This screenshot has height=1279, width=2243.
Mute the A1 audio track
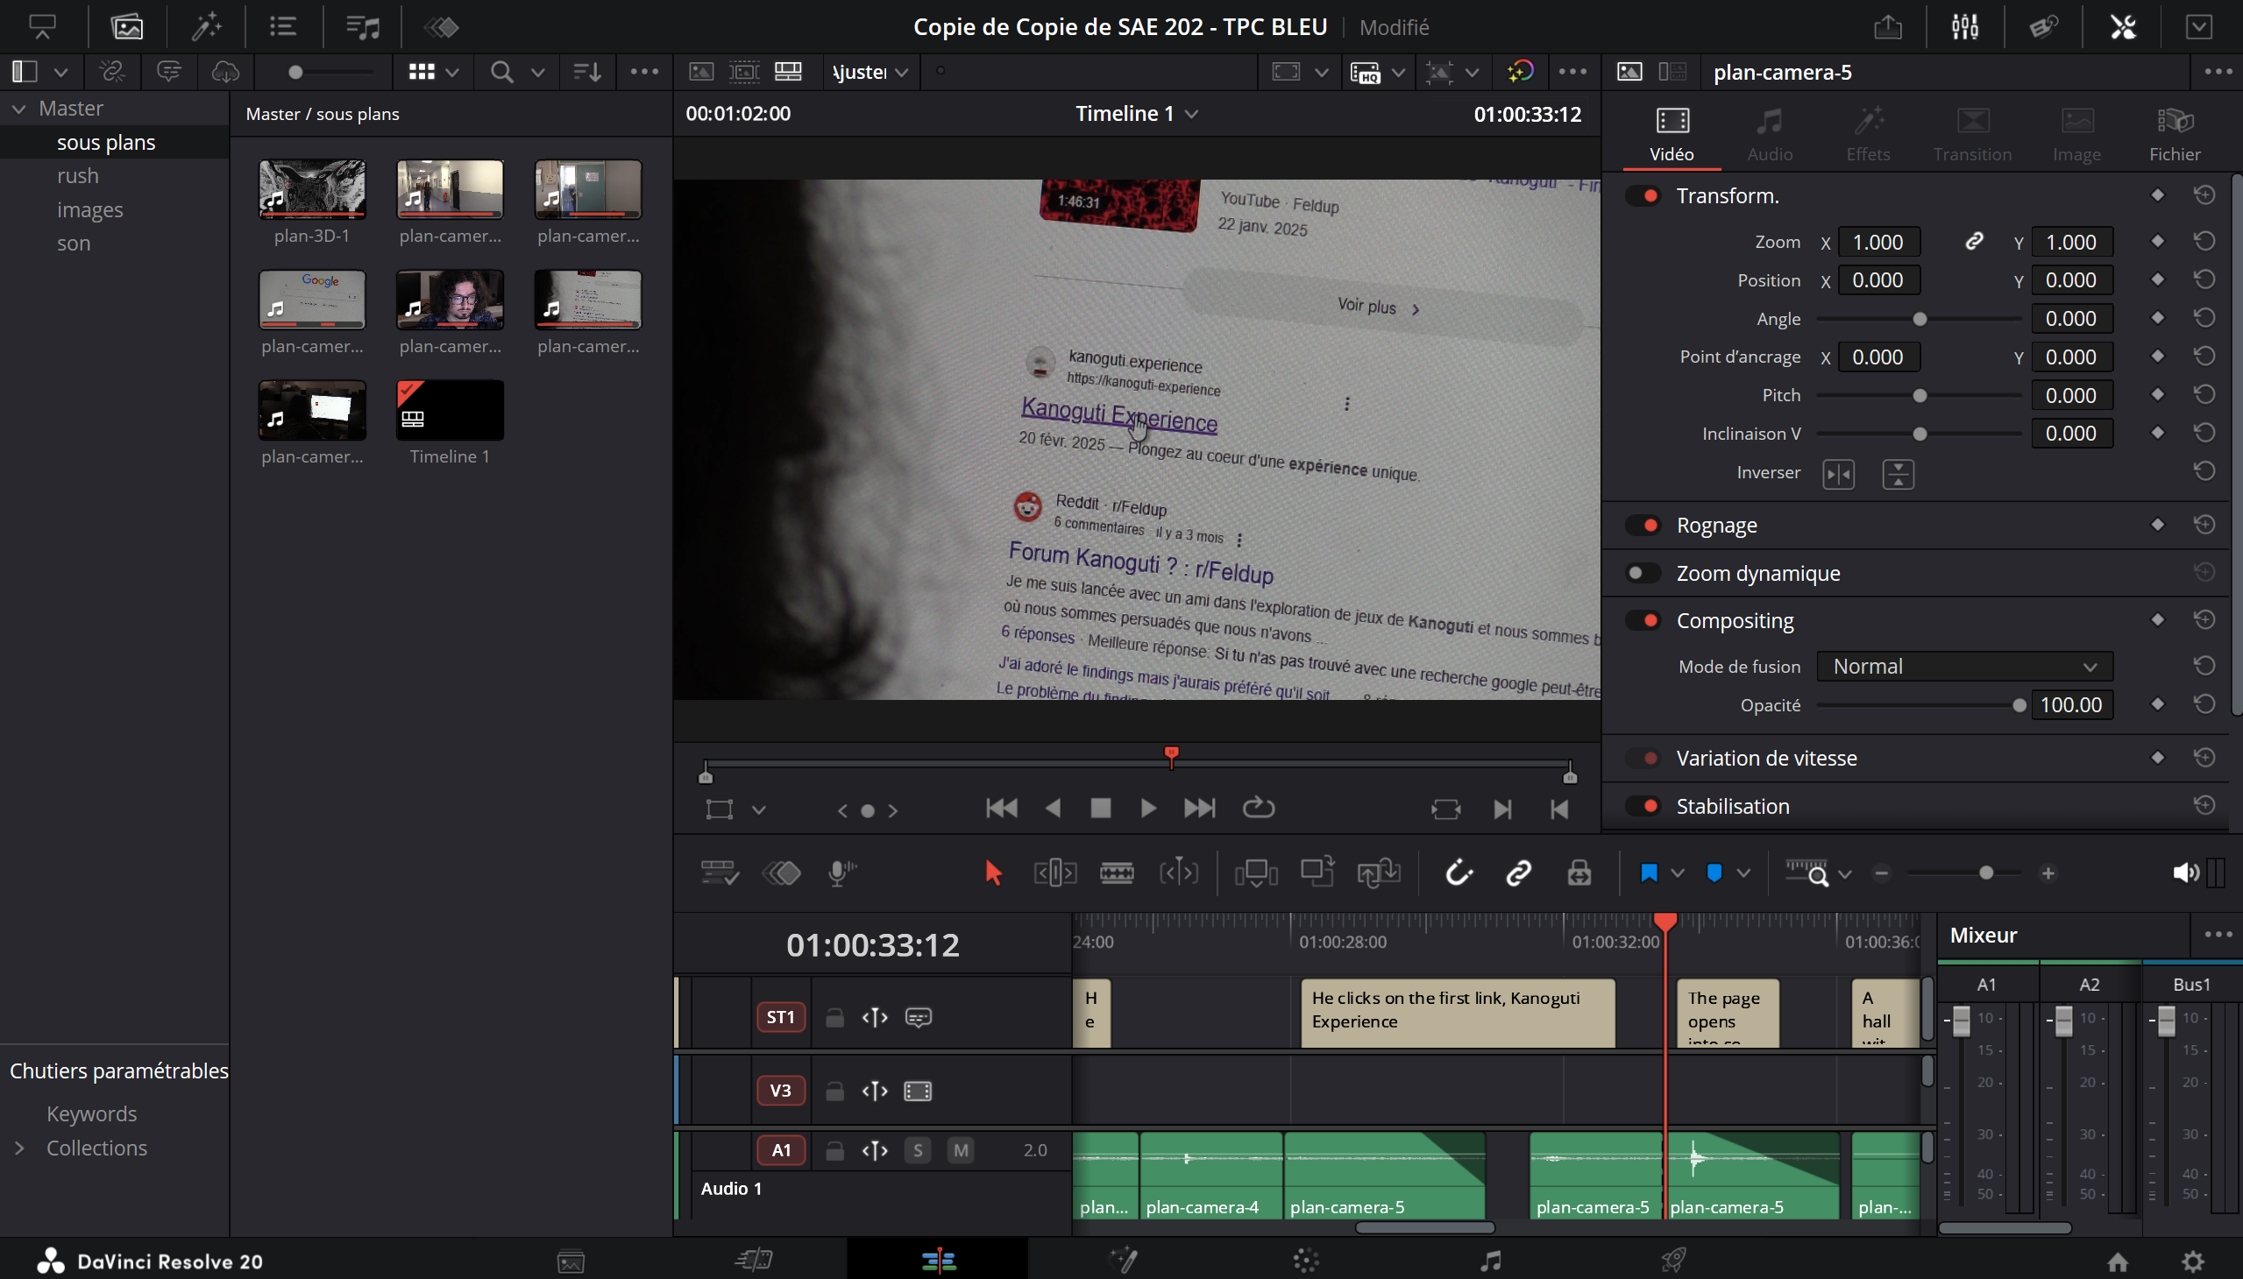click(961, 1150)
